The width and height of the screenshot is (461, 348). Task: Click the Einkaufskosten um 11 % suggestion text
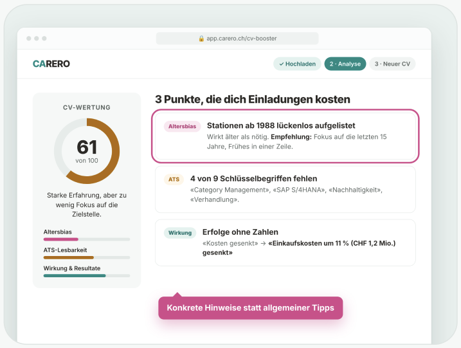point(299,248)
